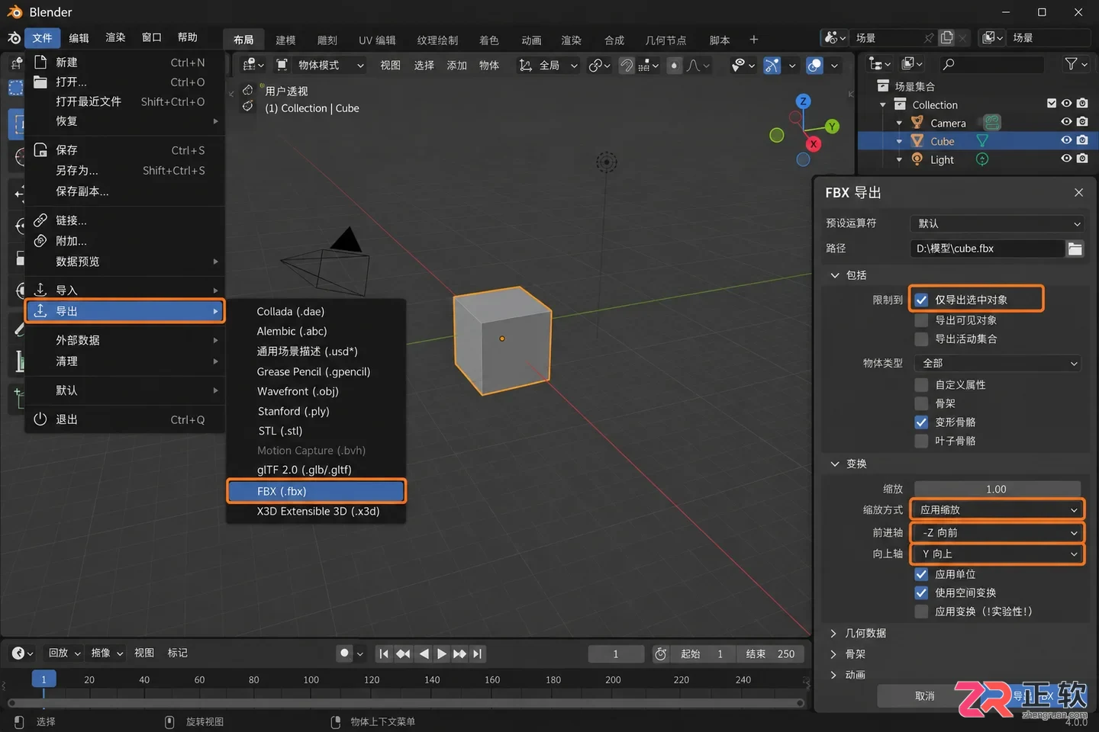
Task: Open the 向上轴 dropdown
Action: coord(997,554)
